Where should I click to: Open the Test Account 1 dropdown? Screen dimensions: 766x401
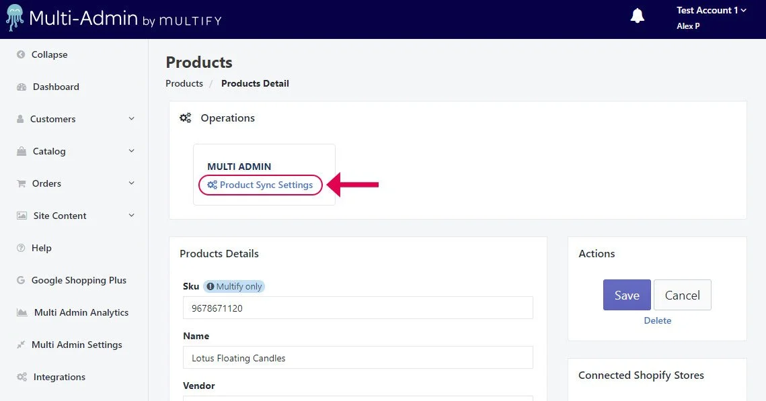[711, 10]
